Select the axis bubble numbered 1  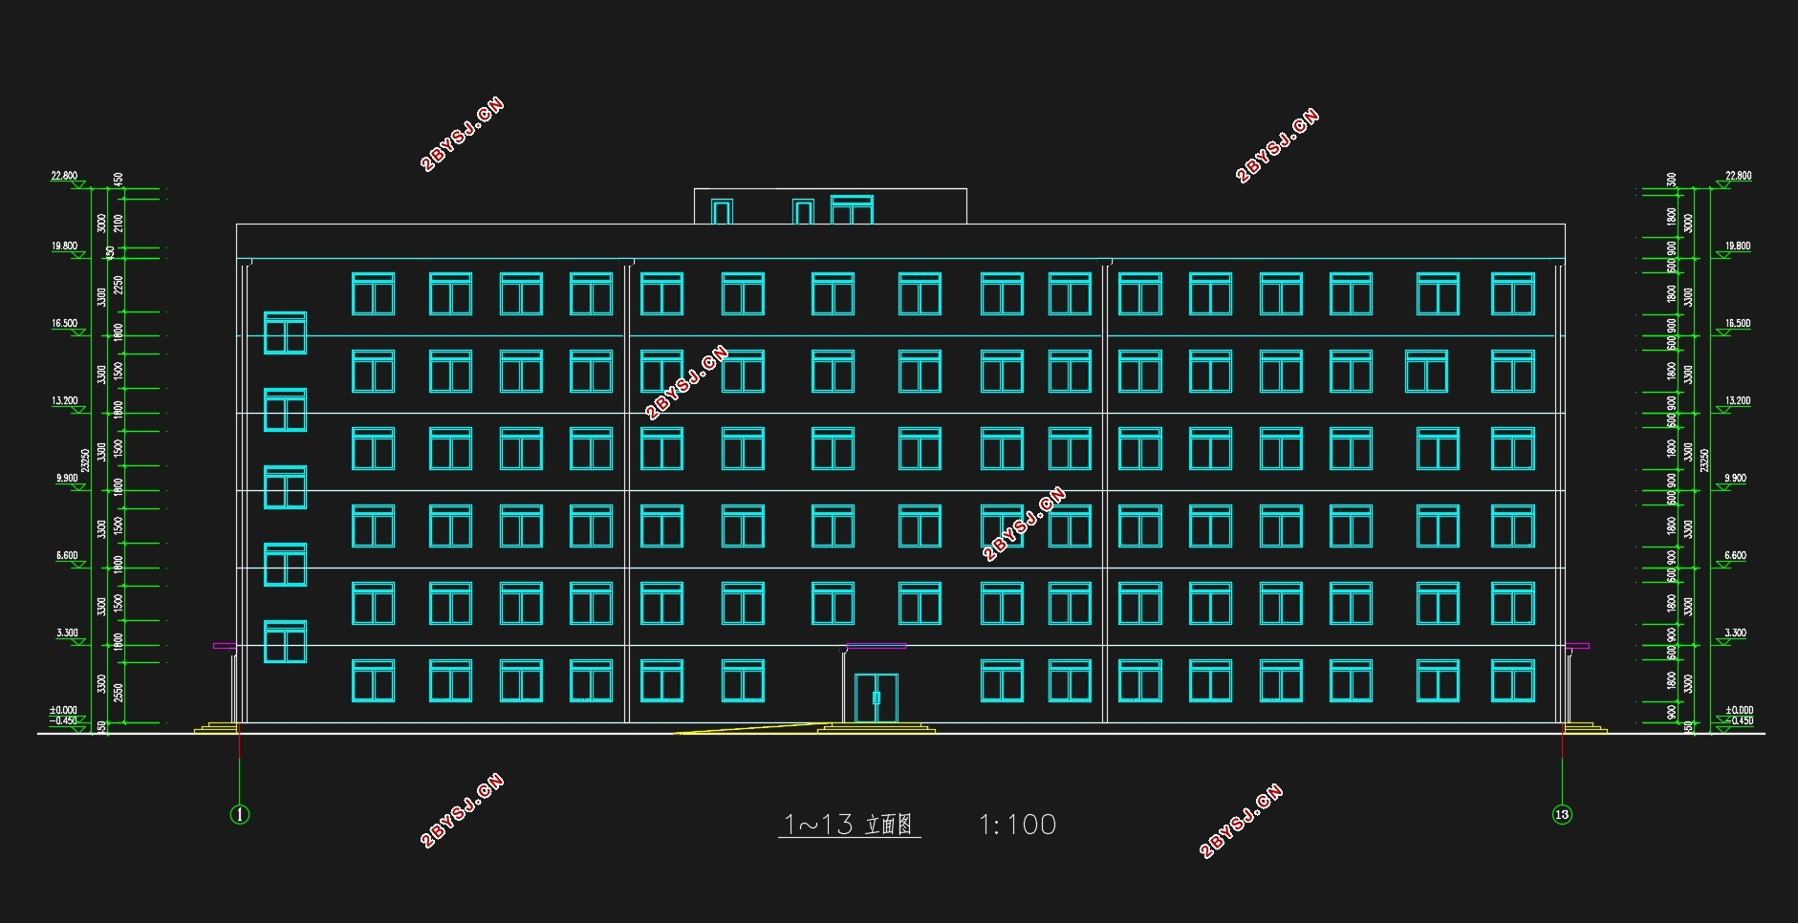(240, 814)
